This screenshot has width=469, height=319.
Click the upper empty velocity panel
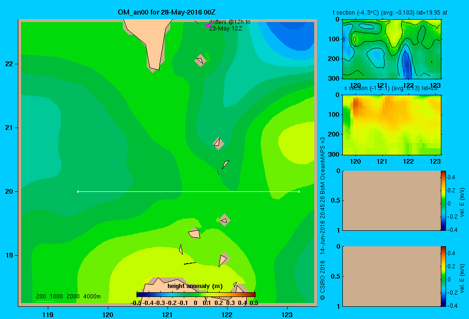pyautogui.click(x=392, y=200)
